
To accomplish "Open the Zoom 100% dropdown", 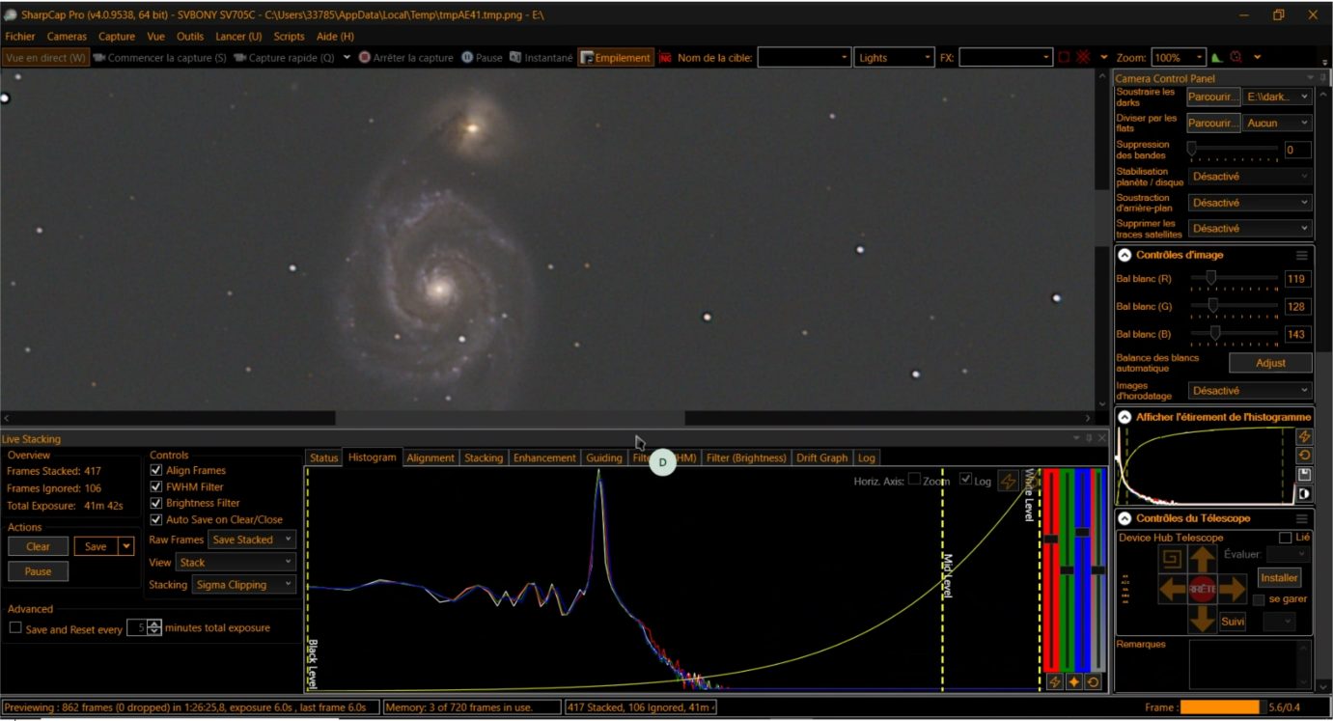I will coord(1179,58).
